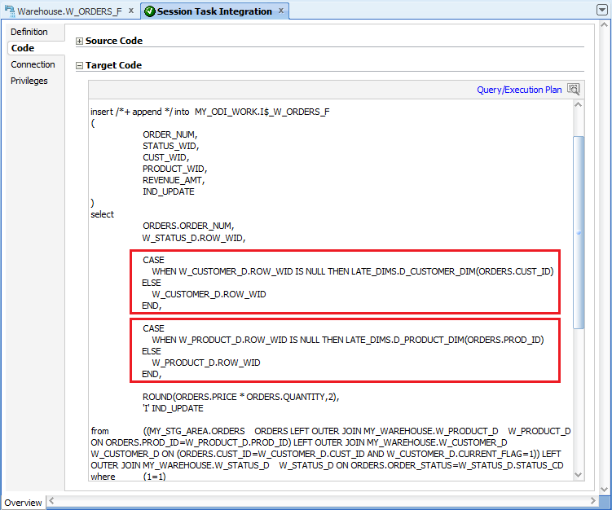The height and width of the screenshot is (510, 612).
Task: Select the Code side tab
Action: pos(23,48)
